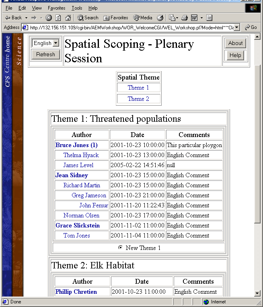Image resolution: width=263 pixels, height=307 pixels.
Task: Open the Tom Jones comment
Action: (x=77, y=235)
